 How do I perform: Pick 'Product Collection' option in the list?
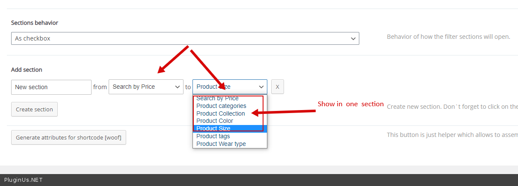pos(220,113)
